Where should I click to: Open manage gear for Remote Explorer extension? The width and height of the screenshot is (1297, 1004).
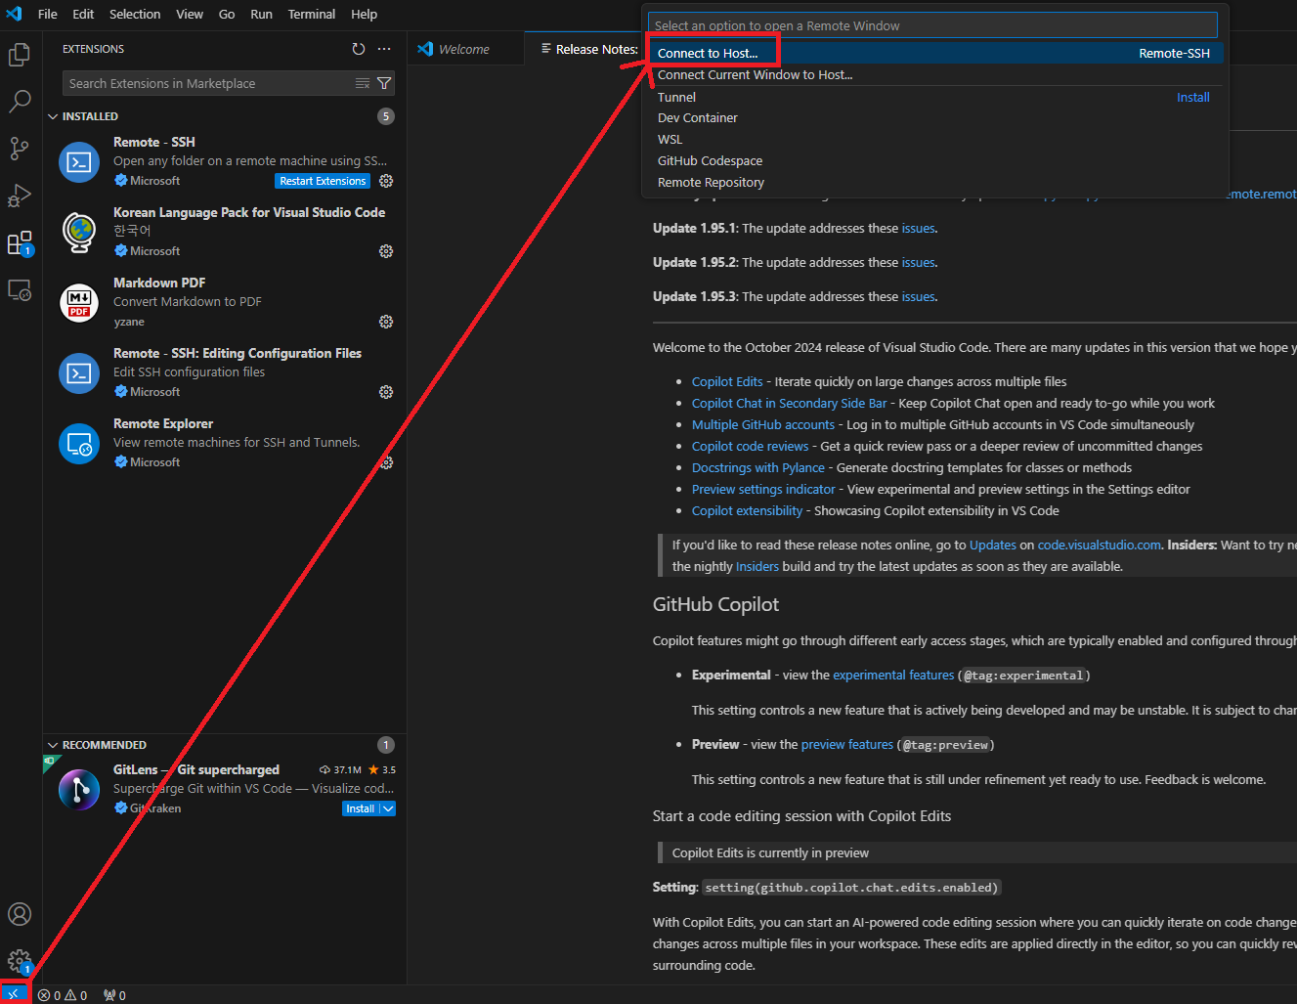pos(386,462)
